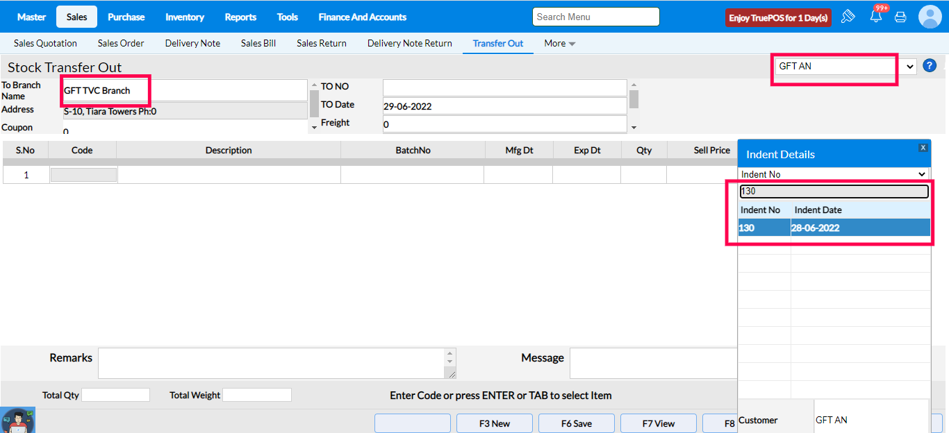
Task: Switch to Sales Bill tab
Action: pyautogui.click(x=258, y=43)
